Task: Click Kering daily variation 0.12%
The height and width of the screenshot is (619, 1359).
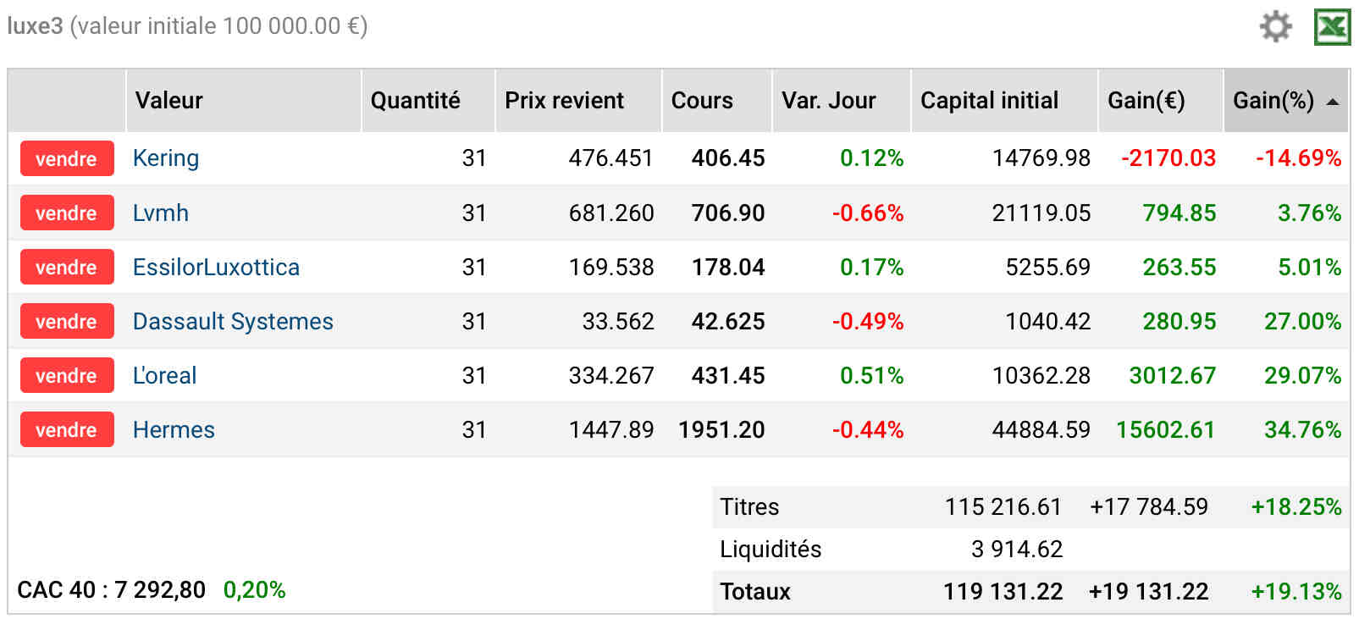Action: (x=871, y=158)
